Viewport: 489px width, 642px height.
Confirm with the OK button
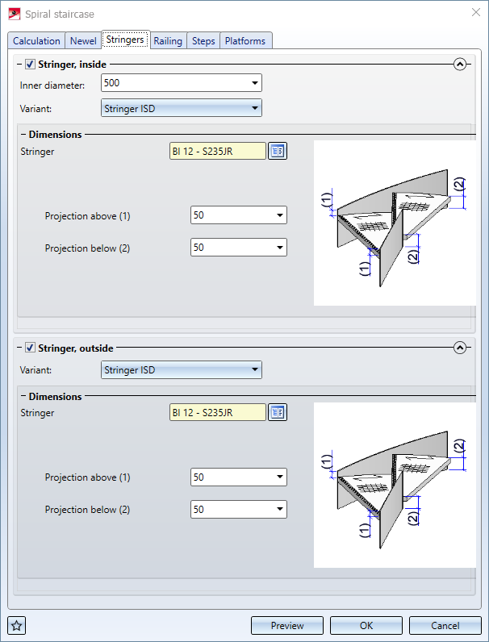point(366,625)
